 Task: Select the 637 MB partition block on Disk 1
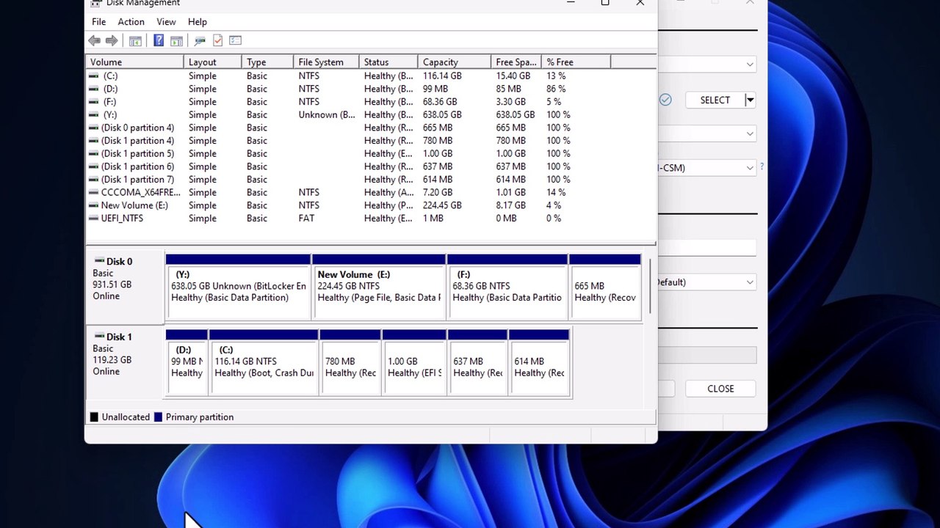pyautogui.click(x=477, y=363)
